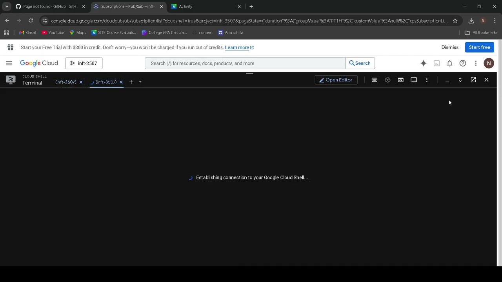This screenshot has height=282, width=502.
Task: Open the content bookmark
Action: tap(202, 33)
